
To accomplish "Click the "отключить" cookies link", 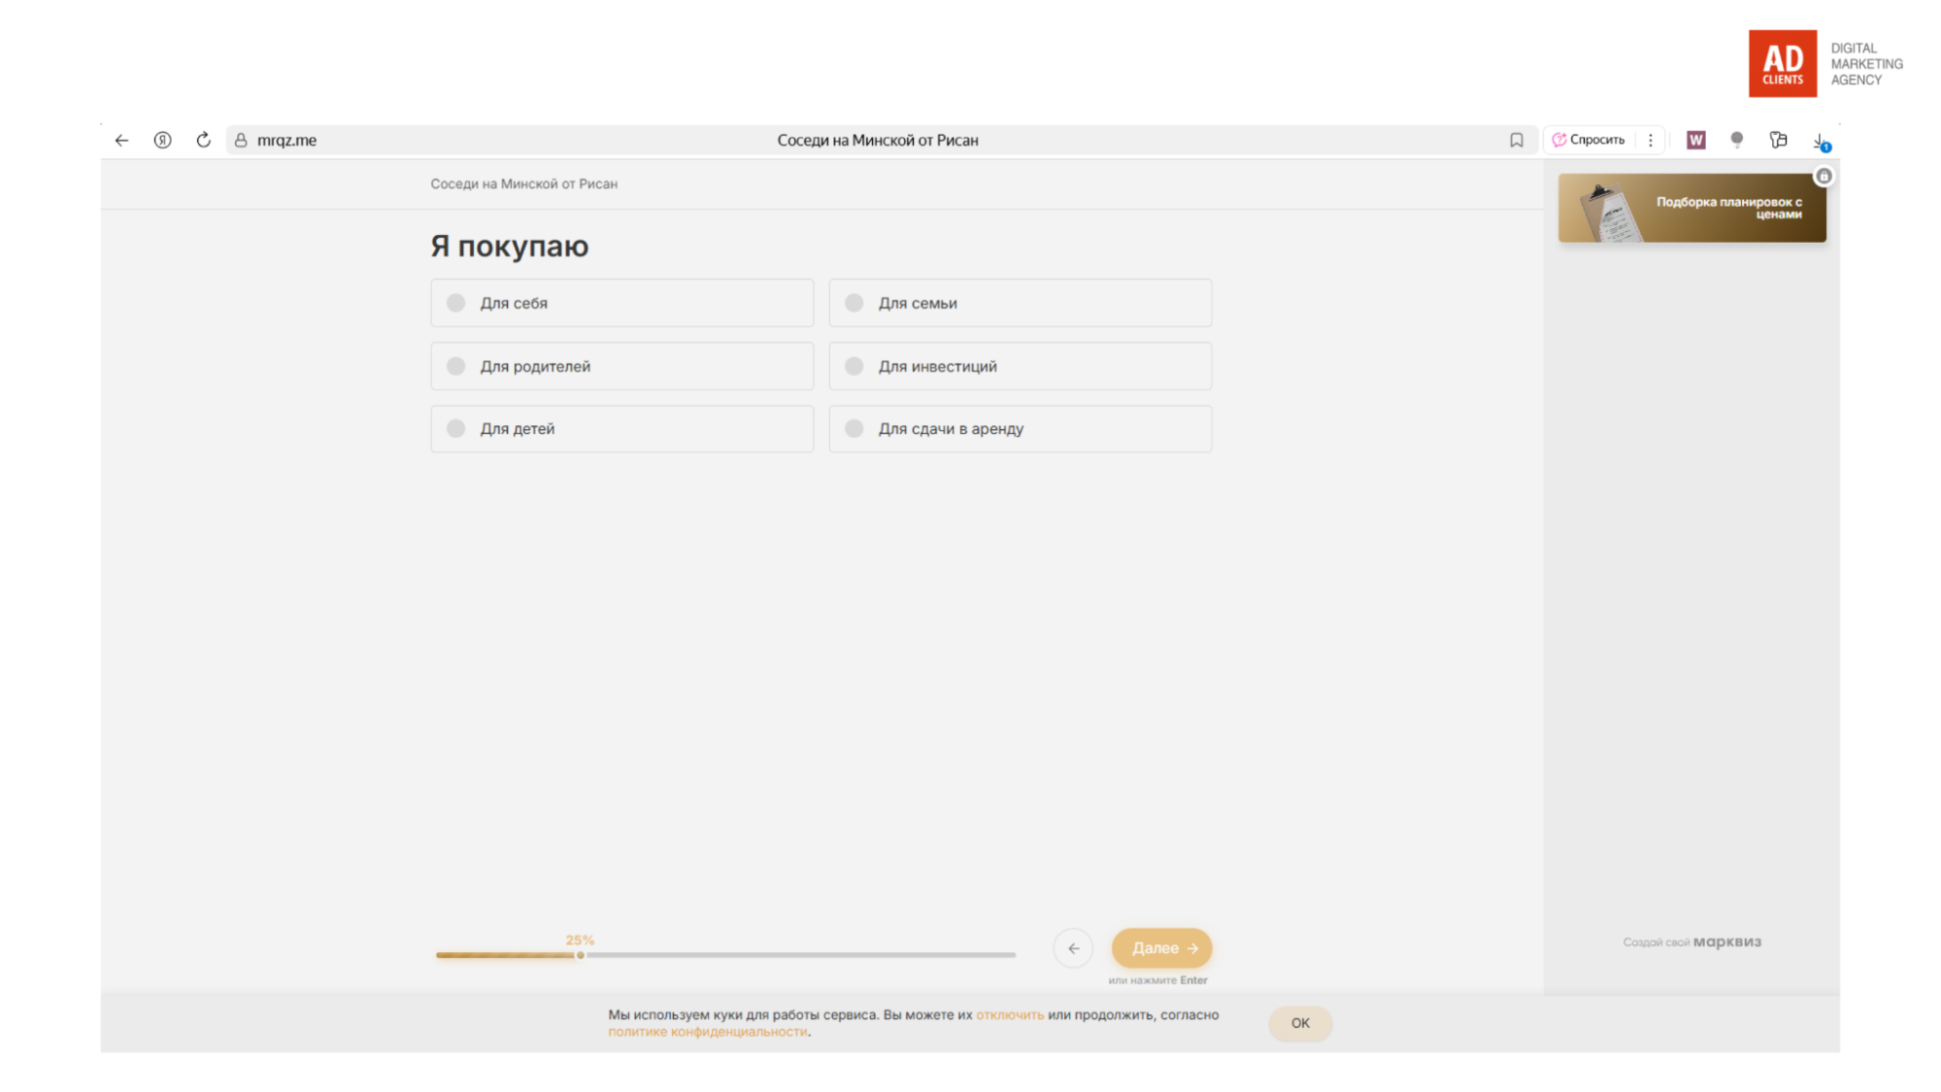I will point(1009,1014).
